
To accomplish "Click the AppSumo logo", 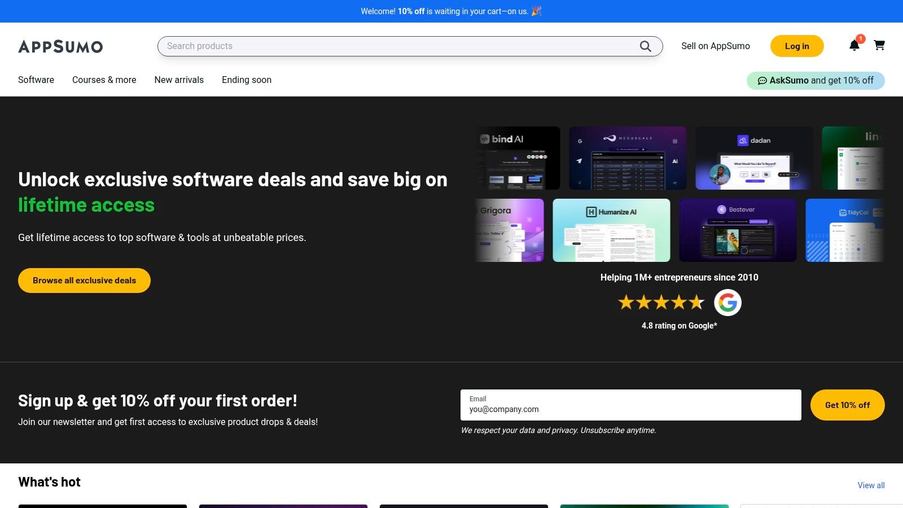I will click(x=60, y=47).
